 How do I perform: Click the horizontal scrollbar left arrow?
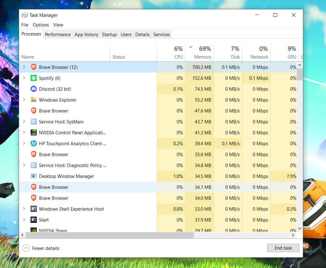23,235
